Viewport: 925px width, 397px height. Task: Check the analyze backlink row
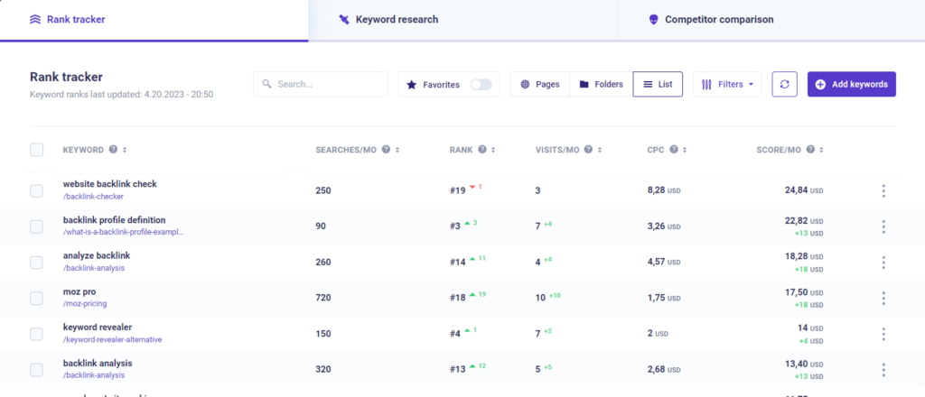(36, 263)
